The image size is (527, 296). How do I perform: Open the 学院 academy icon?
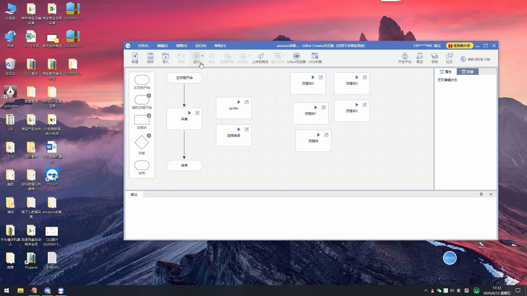pos(434,58)
